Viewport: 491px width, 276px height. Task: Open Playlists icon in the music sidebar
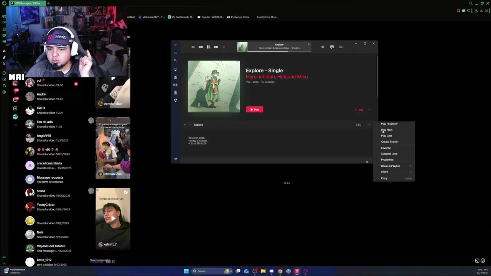pyautogui.click(x=175, y=100)
